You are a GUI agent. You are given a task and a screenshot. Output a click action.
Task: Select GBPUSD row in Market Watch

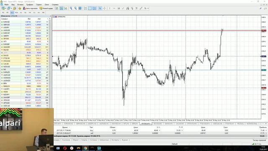pos(25,25)
